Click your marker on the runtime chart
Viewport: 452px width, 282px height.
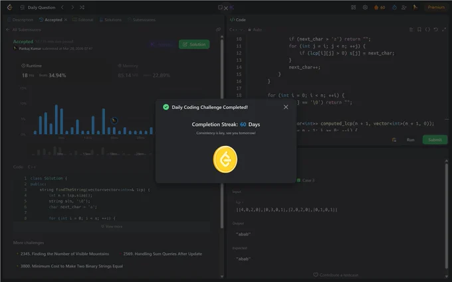coord(114,121)
